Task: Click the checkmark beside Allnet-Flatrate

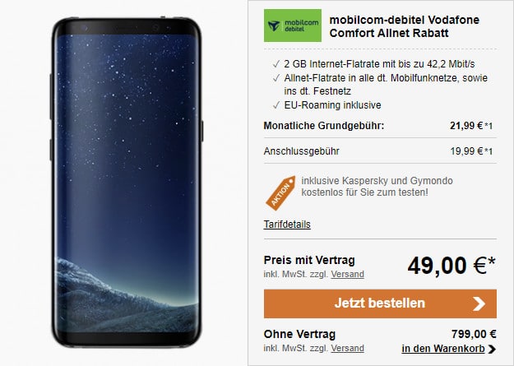Action: point(276,78)
